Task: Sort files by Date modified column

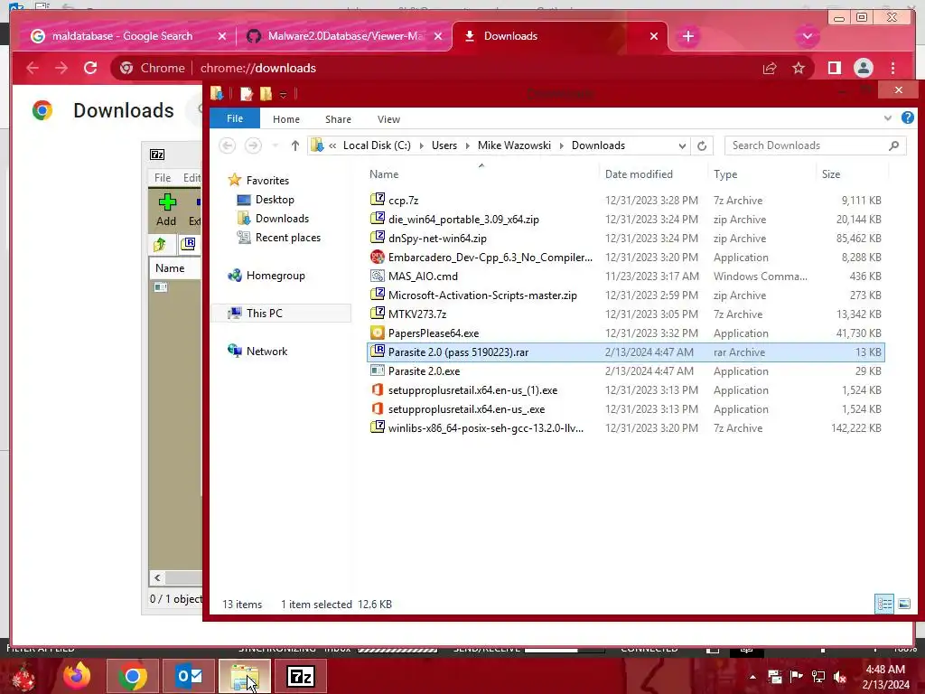Action: tap(639, 174)
